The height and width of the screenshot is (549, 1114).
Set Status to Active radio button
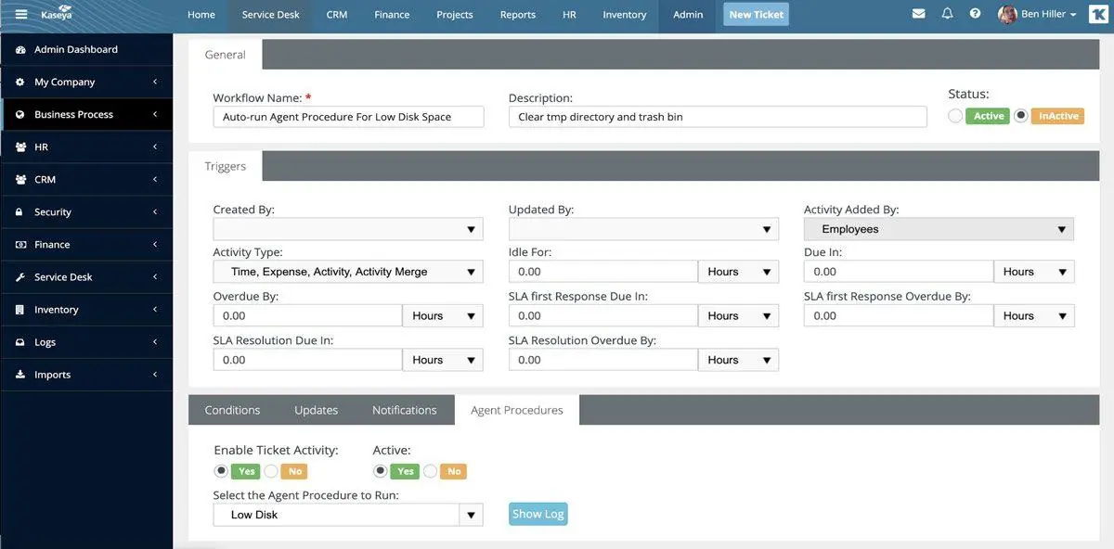[955, 116]
